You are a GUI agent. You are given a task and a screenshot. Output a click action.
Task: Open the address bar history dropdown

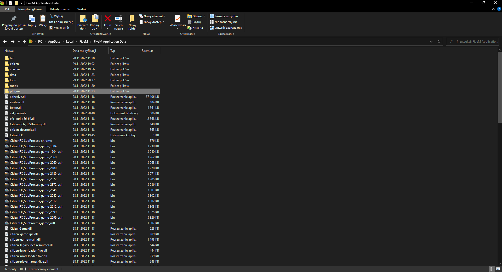[x=431, y=42]
